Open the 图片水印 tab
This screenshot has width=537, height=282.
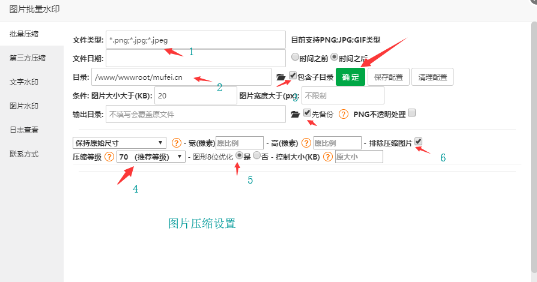click(24, 106)
